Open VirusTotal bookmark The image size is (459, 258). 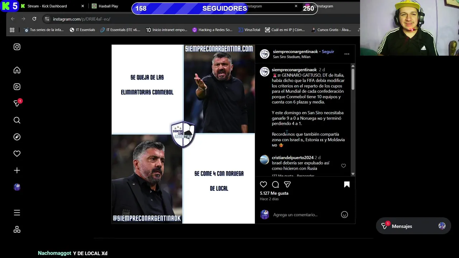tap(249, 30)
